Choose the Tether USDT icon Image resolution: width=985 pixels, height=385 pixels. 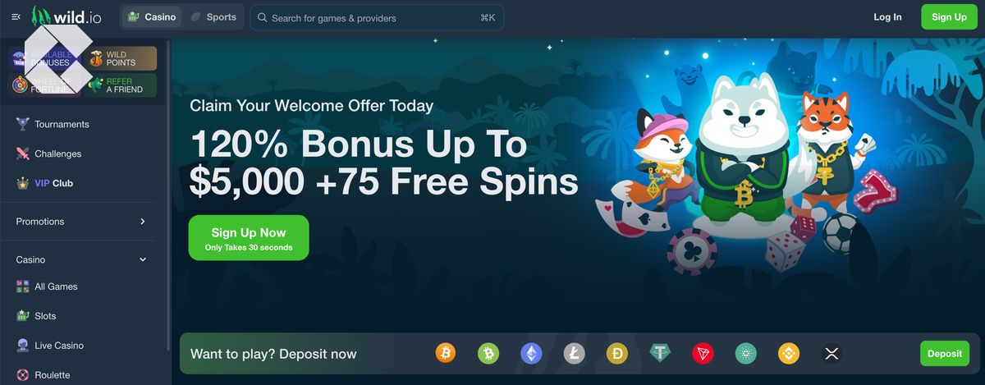[x=660, y=354]
